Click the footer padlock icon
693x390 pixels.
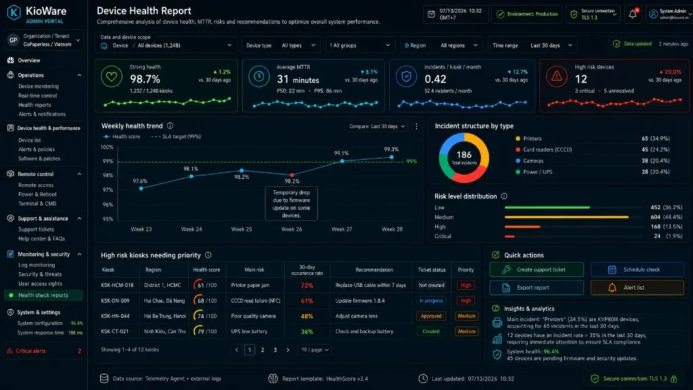(x=674, y=379)
